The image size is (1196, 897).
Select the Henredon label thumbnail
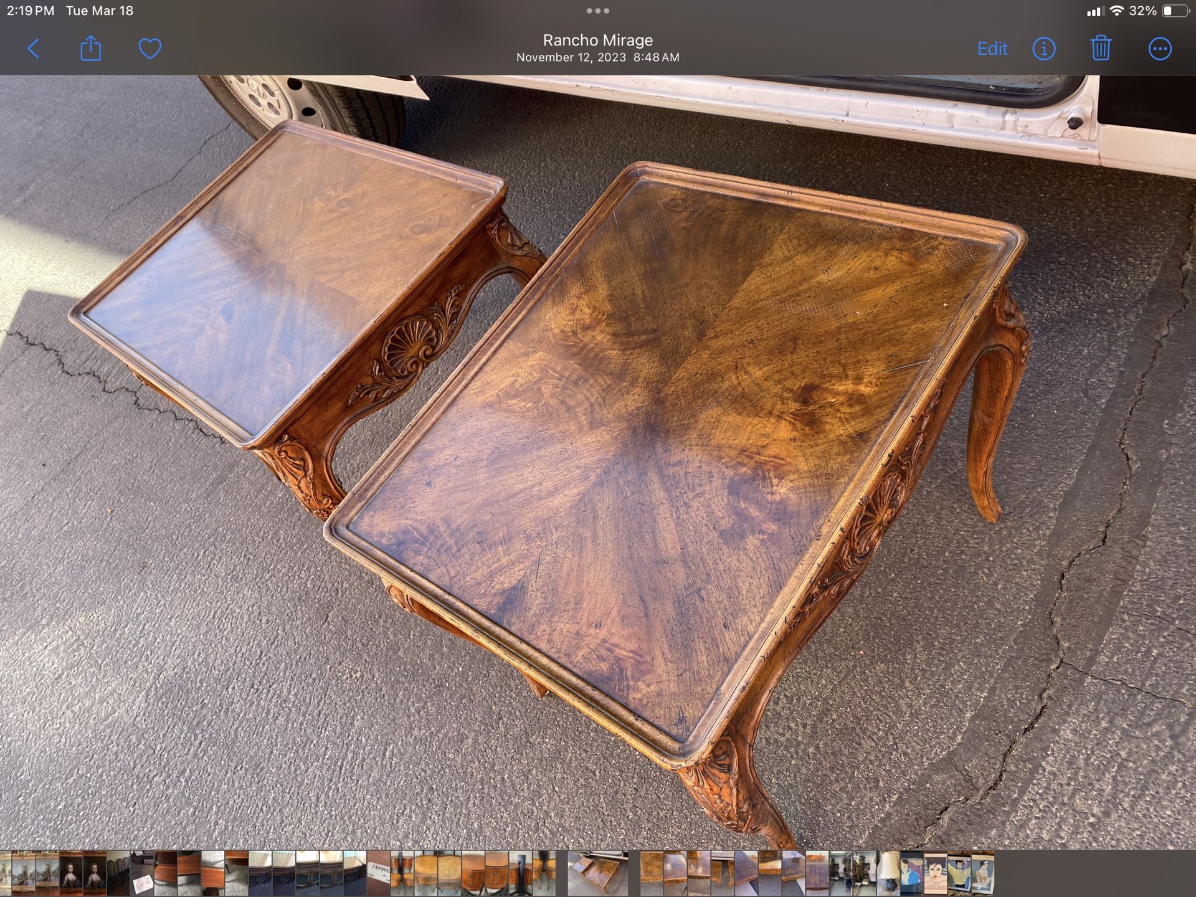379,873
